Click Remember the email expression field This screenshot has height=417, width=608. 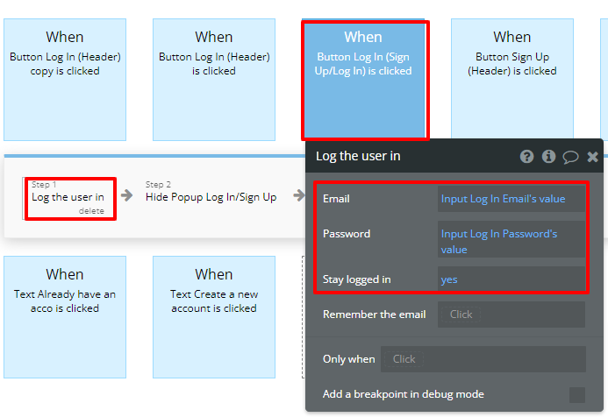click(x=511, y=315)
